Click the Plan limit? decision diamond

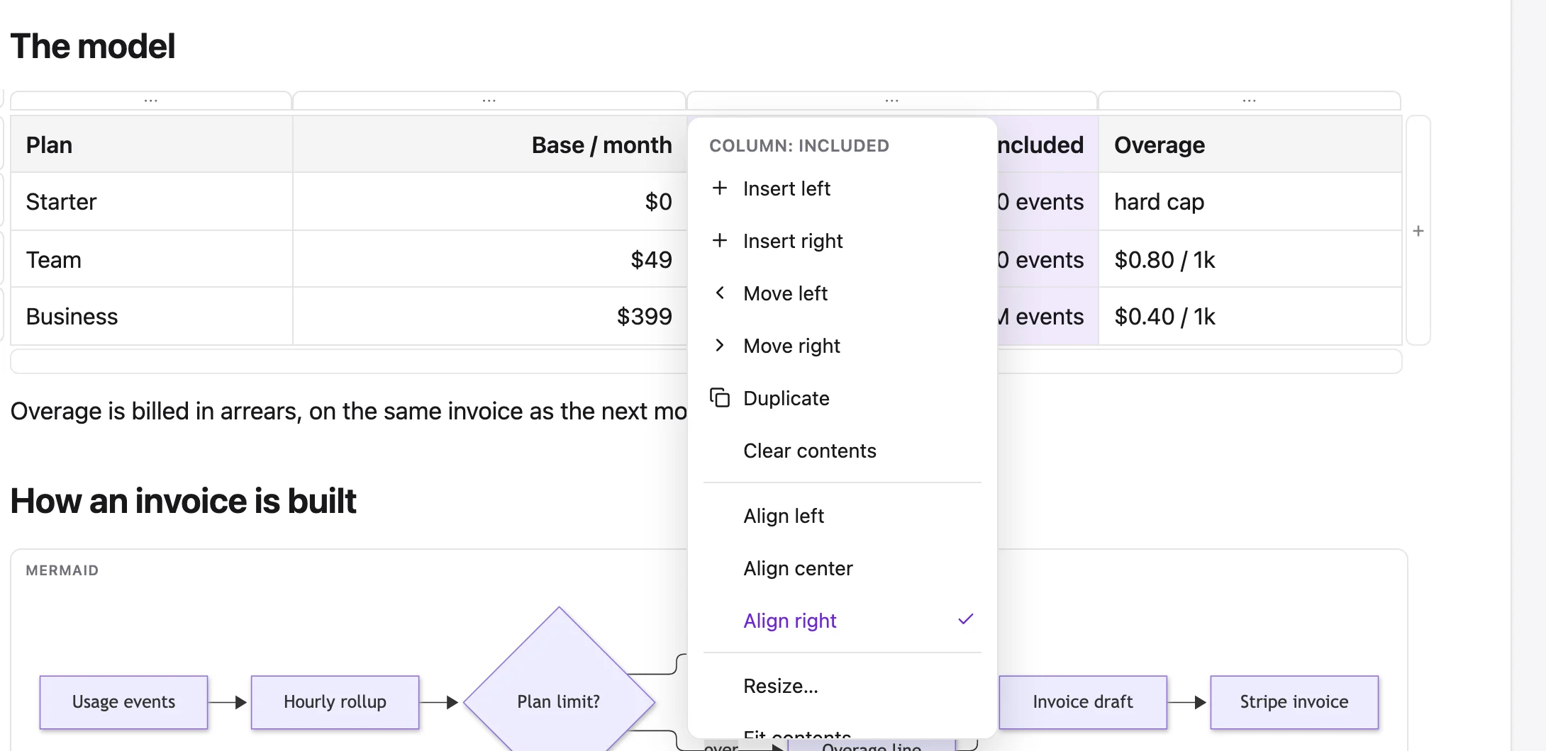[x=559, y=702]
